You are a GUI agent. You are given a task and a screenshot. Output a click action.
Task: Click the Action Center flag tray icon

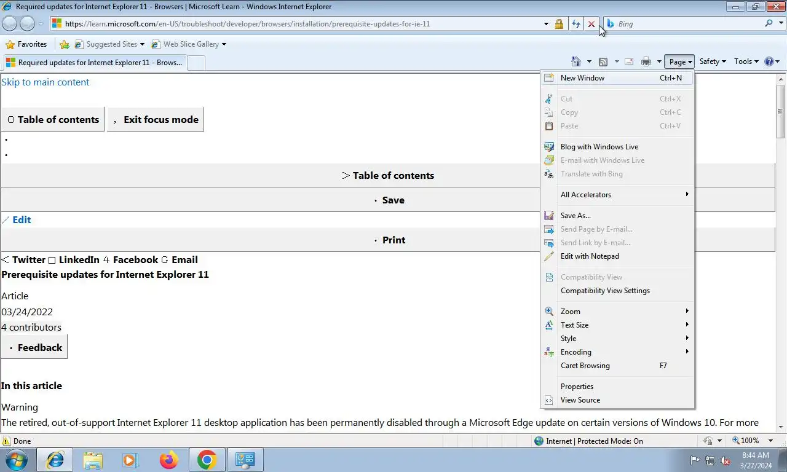tap(695, 460)
